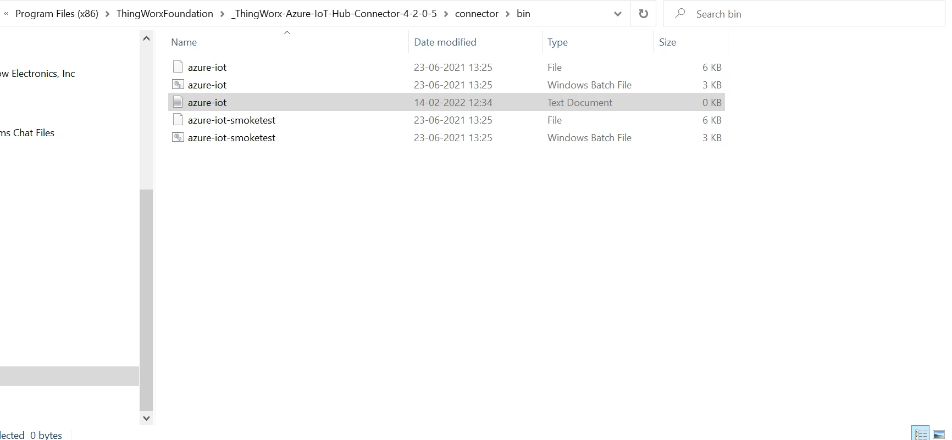Screen dimensions: 952x440
Task: Select the 6 KB azure-iot File name
Action: [207, 67]
